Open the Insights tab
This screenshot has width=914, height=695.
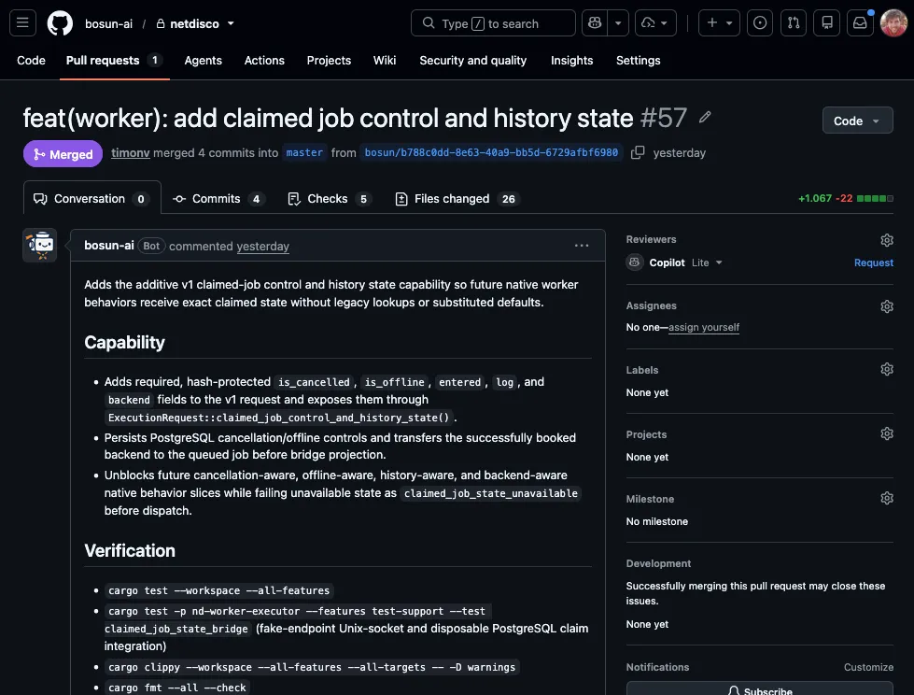tap(571, 61)
